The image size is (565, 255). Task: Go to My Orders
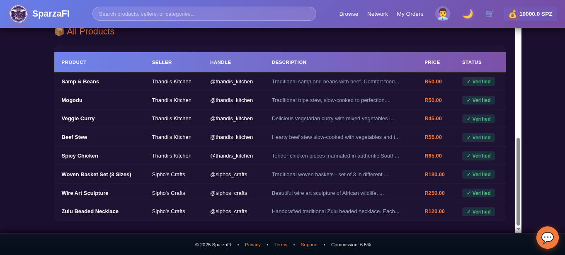pos(410,14)
